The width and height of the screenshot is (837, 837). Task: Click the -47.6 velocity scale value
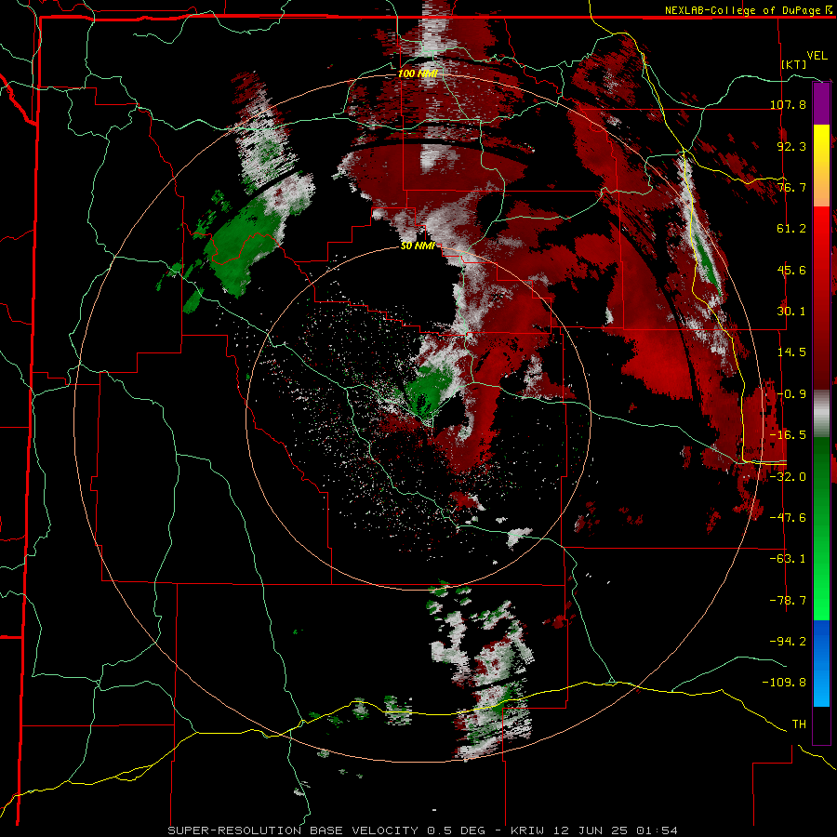(x=788, y=518)
